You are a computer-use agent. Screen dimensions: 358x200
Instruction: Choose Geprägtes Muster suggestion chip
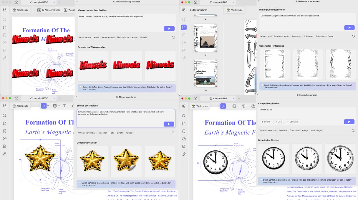(x=282, y=36)
